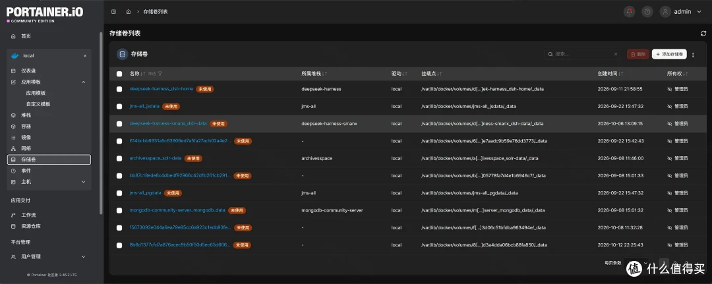
Task: Sort by 所有权 column header
Action: (677, 74)
